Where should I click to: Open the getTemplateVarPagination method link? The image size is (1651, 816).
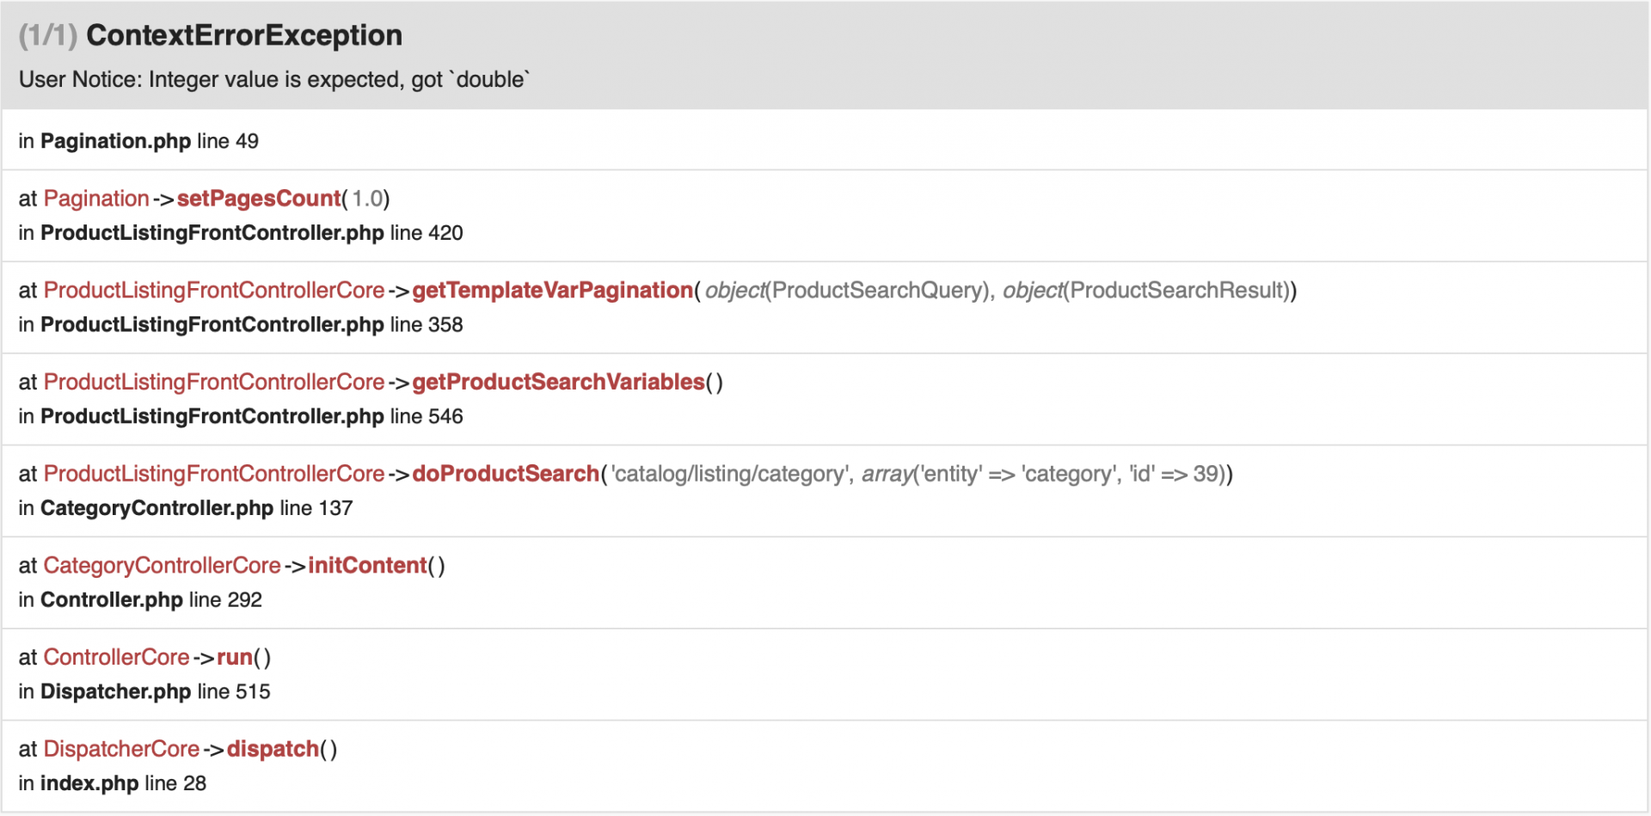point(552,291)
